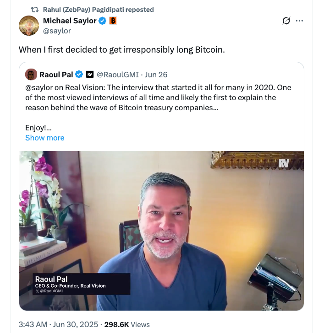Click the Grok slashed-circle icon

(286, 21)
